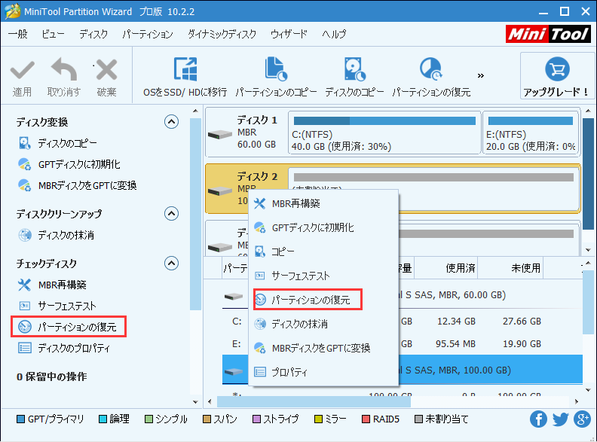
Task: Click 論理 legend color swatch
Action: pos(103,419)
